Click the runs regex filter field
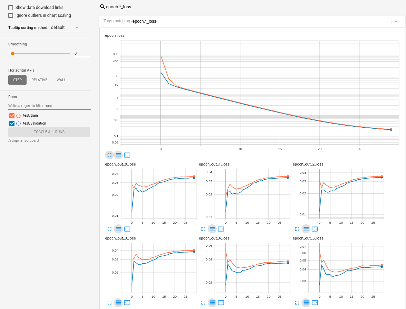Image resolution: width=406 pixels, height=309 pixels. click(49, 106)
